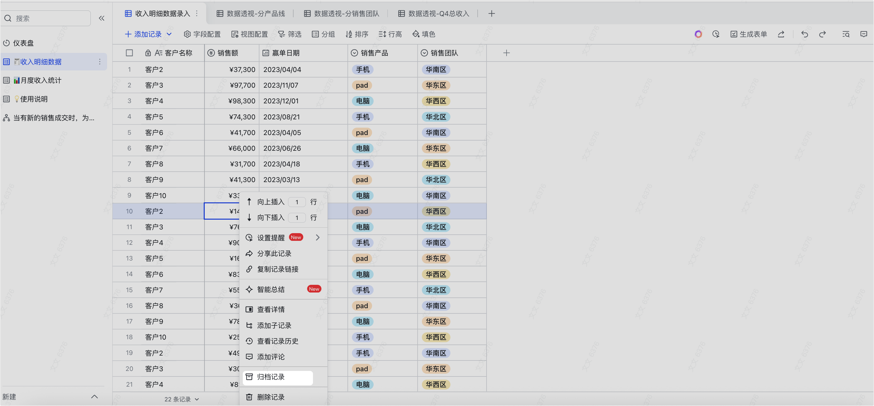Choose 向上插入 in context menu
The height and width of the screenshot is (406, 874).
point(271,202)
